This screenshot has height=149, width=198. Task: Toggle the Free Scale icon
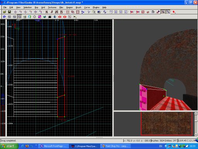click(x=111, y=12)
